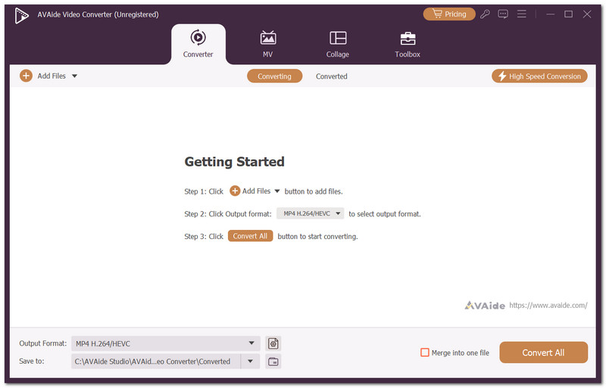Open the hamburger menu icon
Image resolution: width=606 pixels, height=388 pixels.
click(x=522, y=14)
